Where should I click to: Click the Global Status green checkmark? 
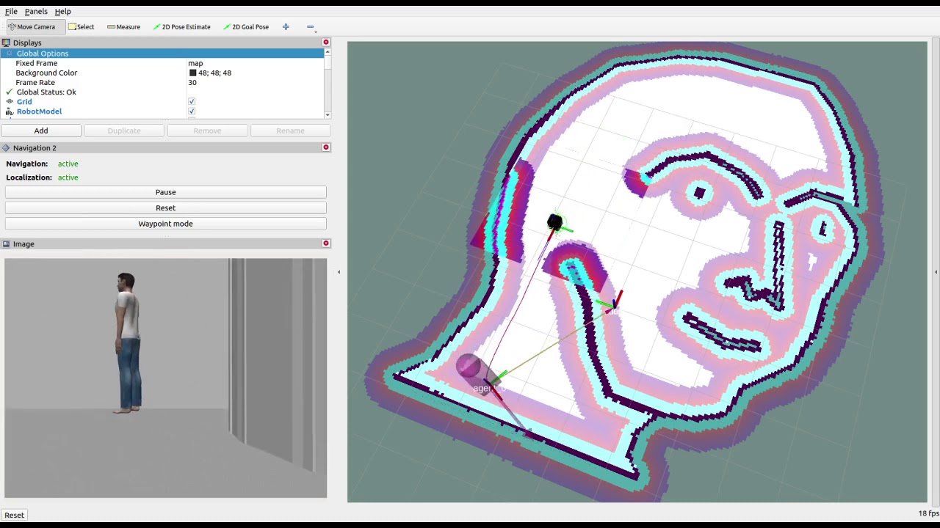click(x=10, y=92)
